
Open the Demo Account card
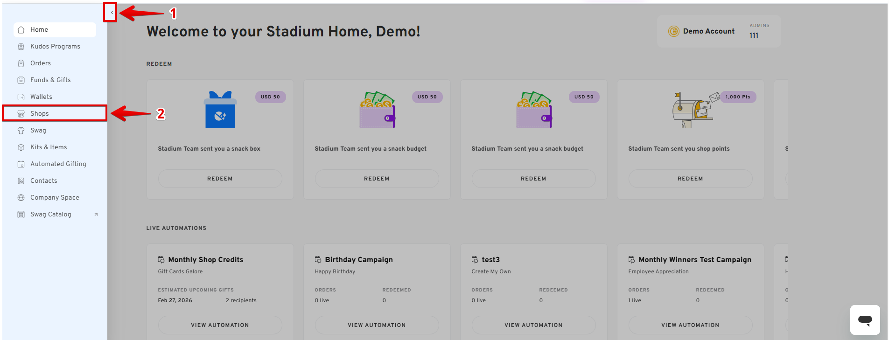tap(708, 31)
